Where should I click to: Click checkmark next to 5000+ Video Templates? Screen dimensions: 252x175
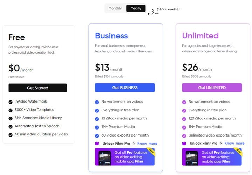[x=11, y=110]
